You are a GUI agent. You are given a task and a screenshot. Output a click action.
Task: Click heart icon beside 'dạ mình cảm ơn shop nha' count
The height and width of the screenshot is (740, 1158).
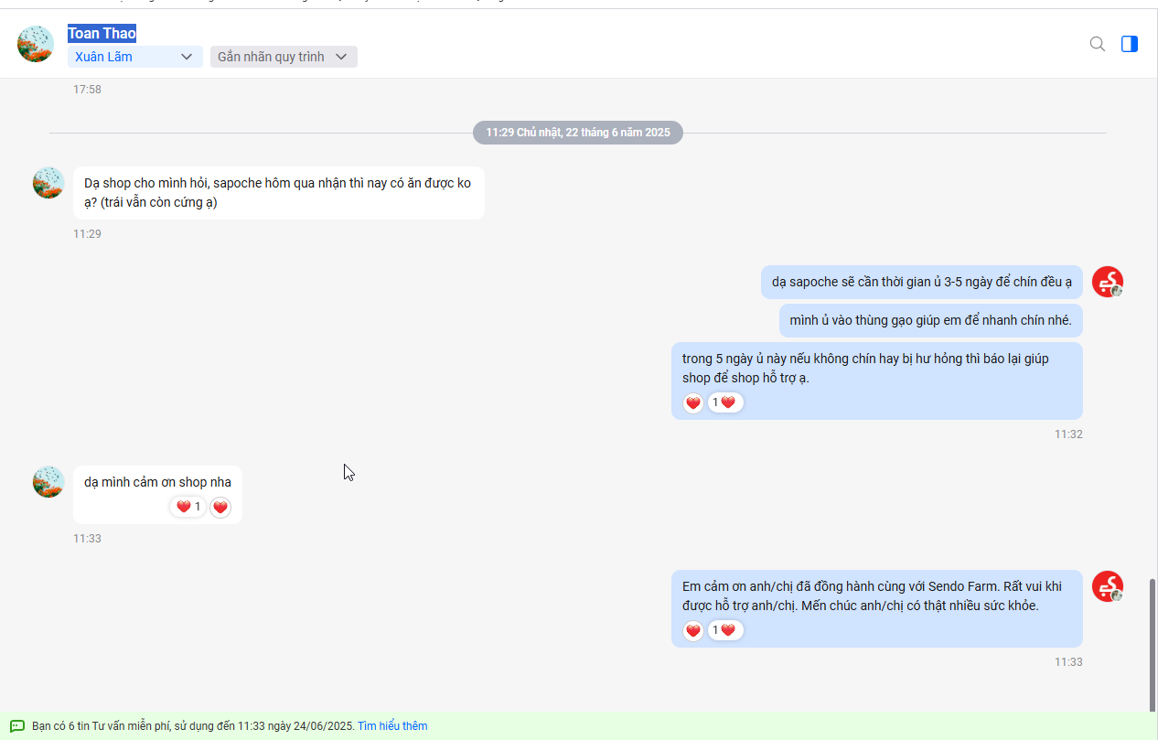tap(220, 508)
